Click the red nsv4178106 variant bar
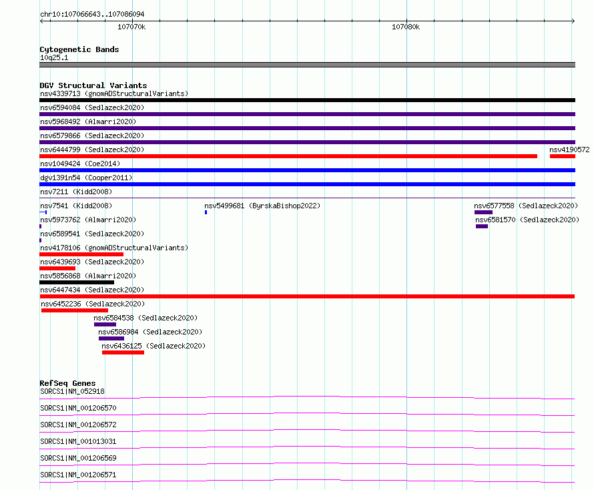The height and width of the screenshot is (490, 594). click(81, 254)
